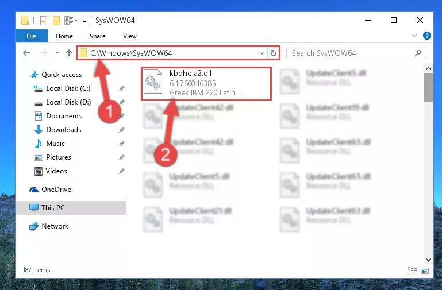Click the pin icon beside Downloads
Screen dimensions: 442x290
pyautogui.click(x=121, y=130)
